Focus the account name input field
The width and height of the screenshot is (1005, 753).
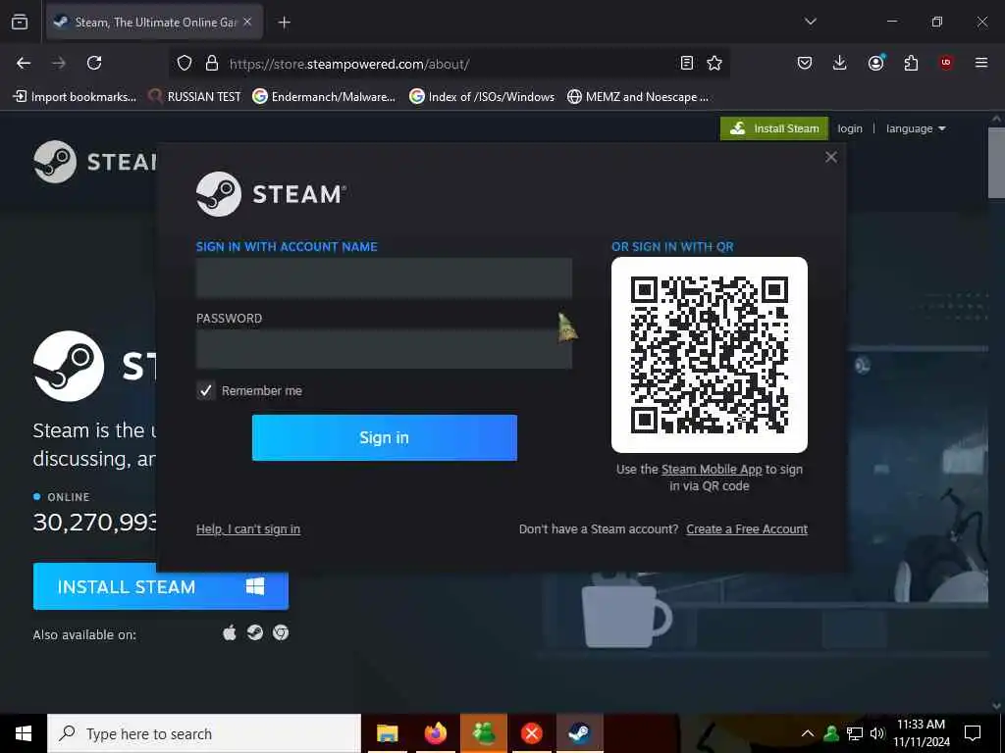(x=384, y=277)
